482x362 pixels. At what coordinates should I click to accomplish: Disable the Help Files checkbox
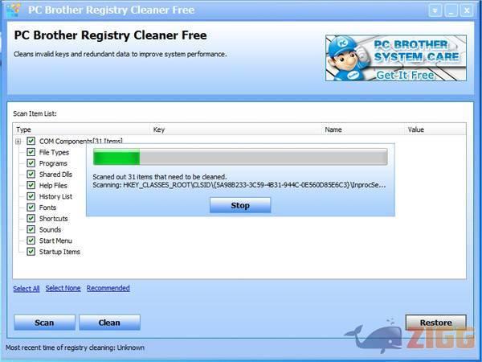click(x=31, y=185)
